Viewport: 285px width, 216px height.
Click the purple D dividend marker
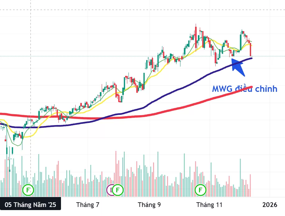pyautogui.click(x=111, y=189)
